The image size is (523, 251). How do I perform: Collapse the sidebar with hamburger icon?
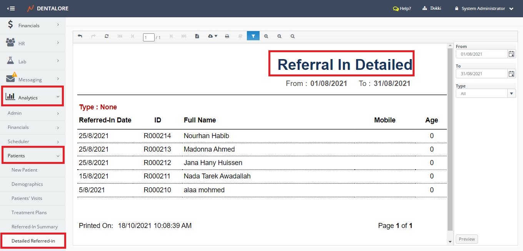pos(11,8)
